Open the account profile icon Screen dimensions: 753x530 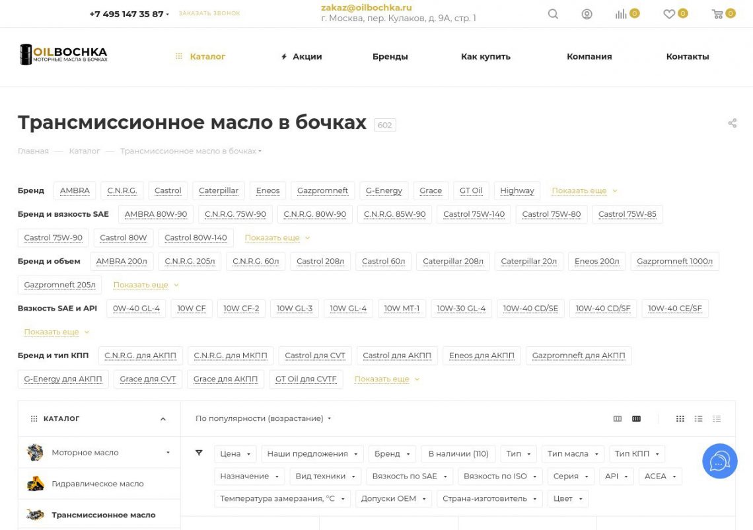[587, 13]
